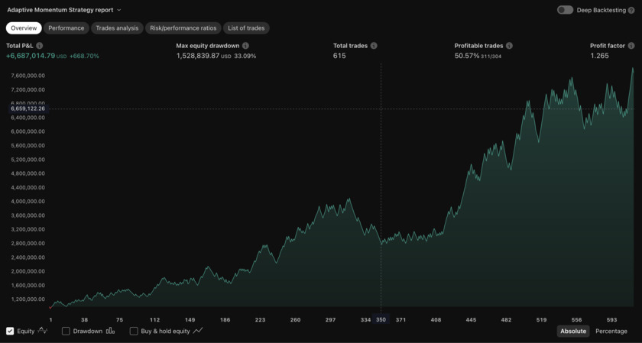Click info icon next to Total P&L
The width and height of the screenshot is (642, 343).
pos(40,46)
